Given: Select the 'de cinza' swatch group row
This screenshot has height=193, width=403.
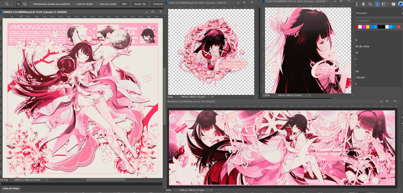Looking at the screenshot, I should point(378,46).
